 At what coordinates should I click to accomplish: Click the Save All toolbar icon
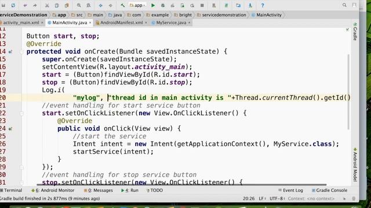3,5
